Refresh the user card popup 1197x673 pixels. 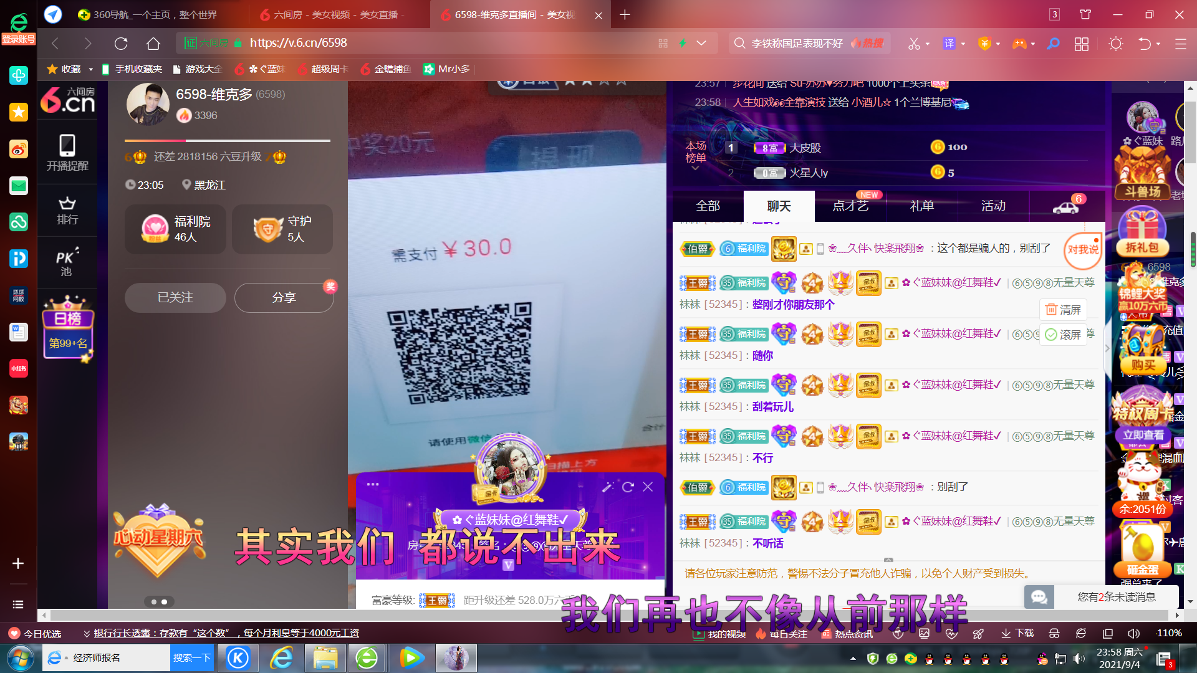click(x=628, y=487)
